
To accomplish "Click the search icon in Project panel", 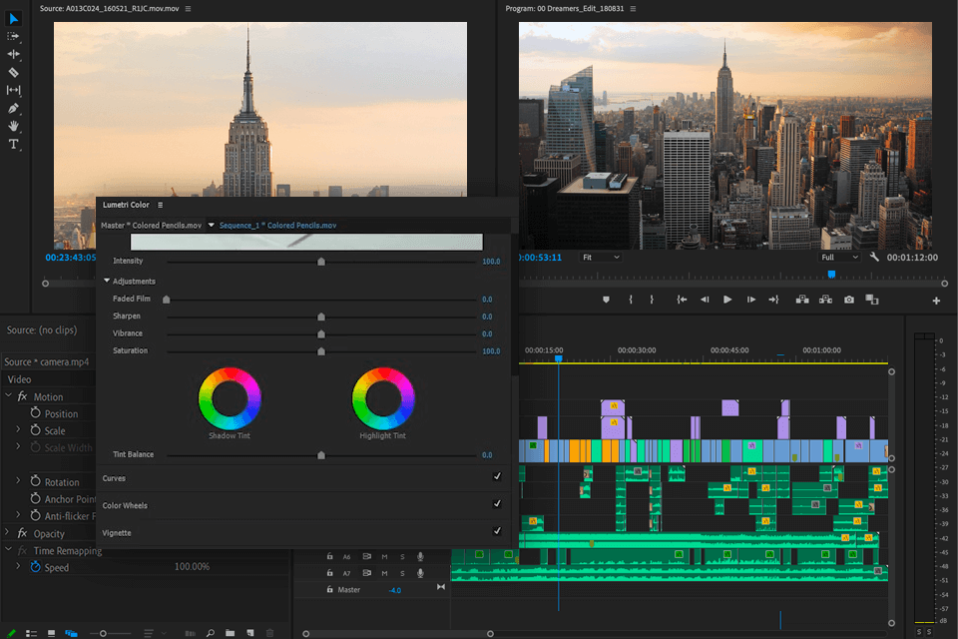I will [x=211, y=633].
